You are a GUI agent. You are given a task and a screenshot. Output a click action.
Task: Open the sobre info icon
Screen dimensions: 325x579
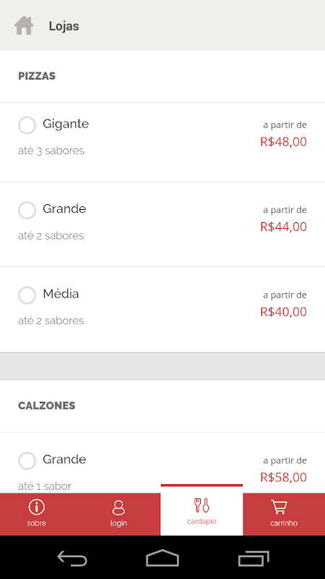37,507
